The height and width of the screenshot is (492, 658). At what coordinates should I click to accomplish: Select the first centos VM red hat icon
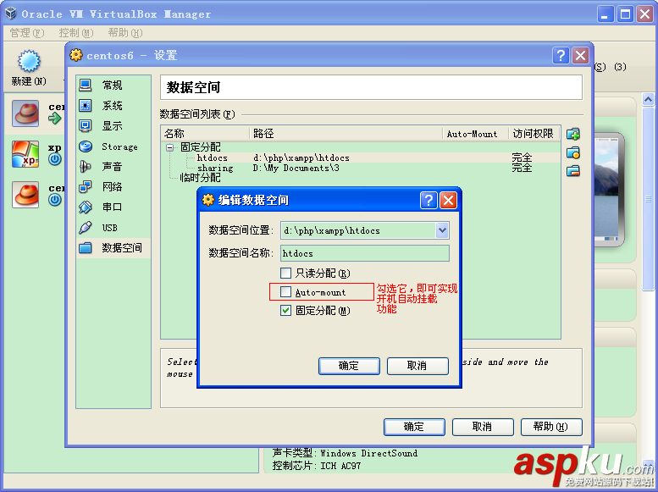tap(25, 113)
